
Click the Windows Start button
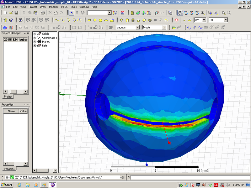7,185
